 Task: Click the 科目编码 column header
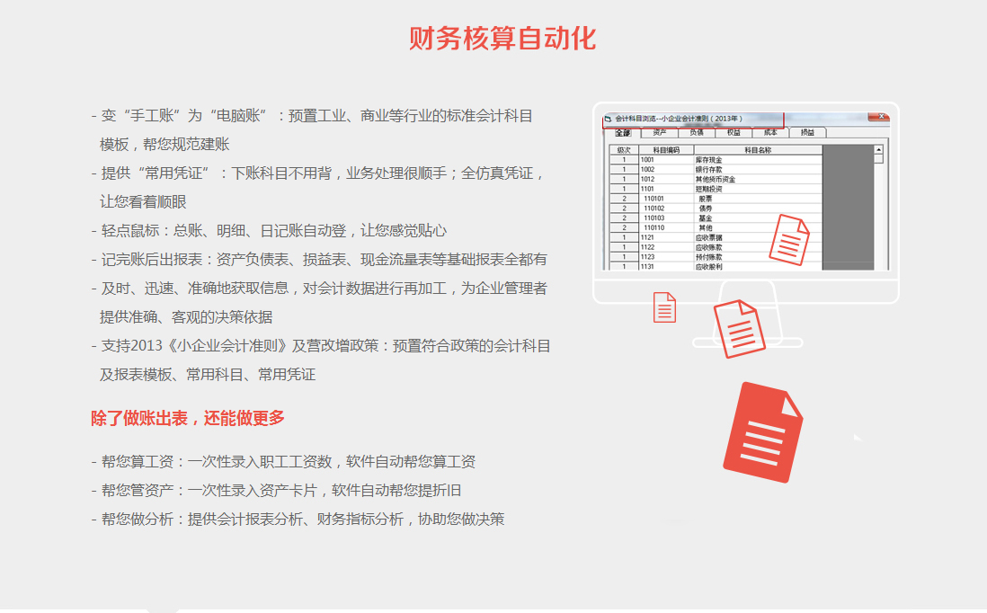[666, 150]
